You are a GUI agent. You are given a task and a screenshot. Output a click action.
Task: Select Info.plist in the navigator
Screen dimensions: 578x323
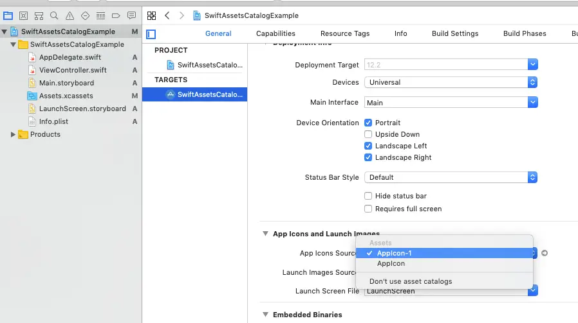pyautogui.click(x=54, y=122)
